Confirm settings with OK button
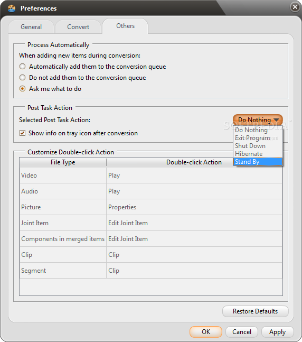This screenshot has width=302, height=342. pos(206,332)
